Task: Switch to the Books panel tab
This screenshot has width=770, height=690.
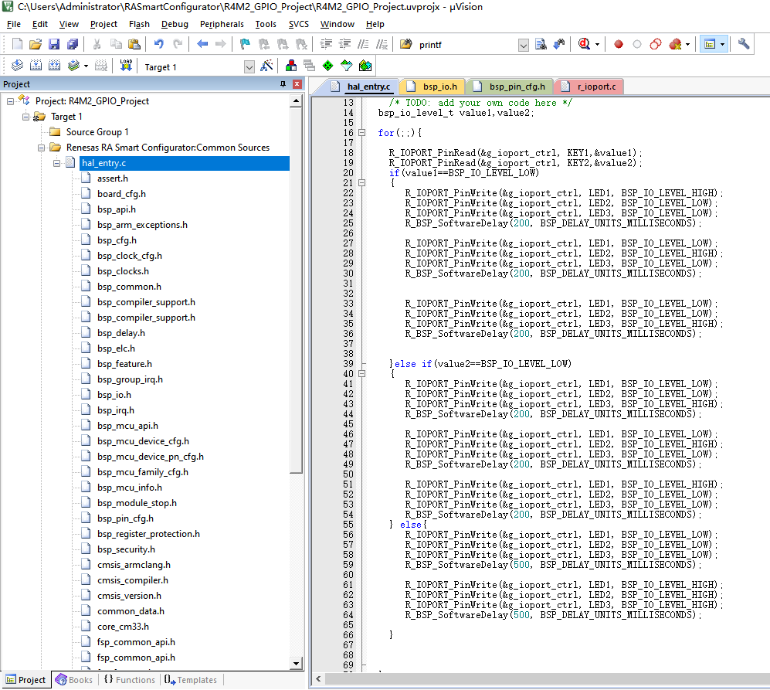Action: 74,680
